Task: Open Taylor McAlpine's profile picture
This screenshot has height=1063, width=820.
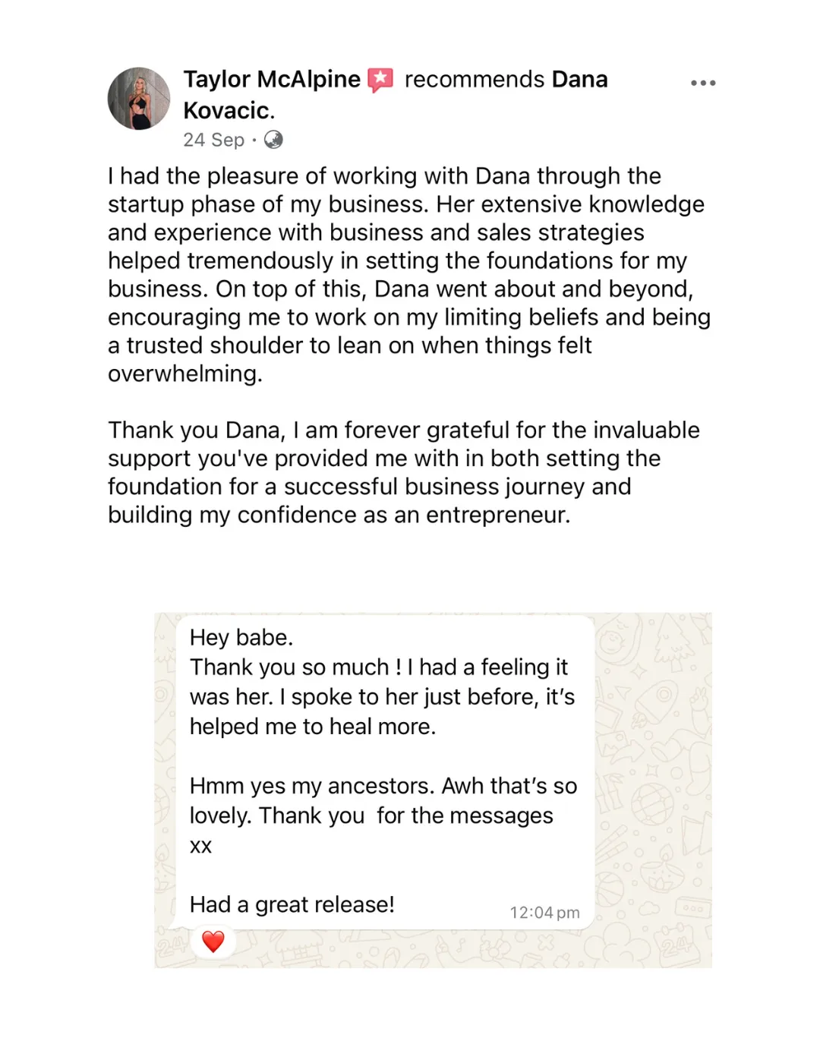Action: tap(139, 99)
